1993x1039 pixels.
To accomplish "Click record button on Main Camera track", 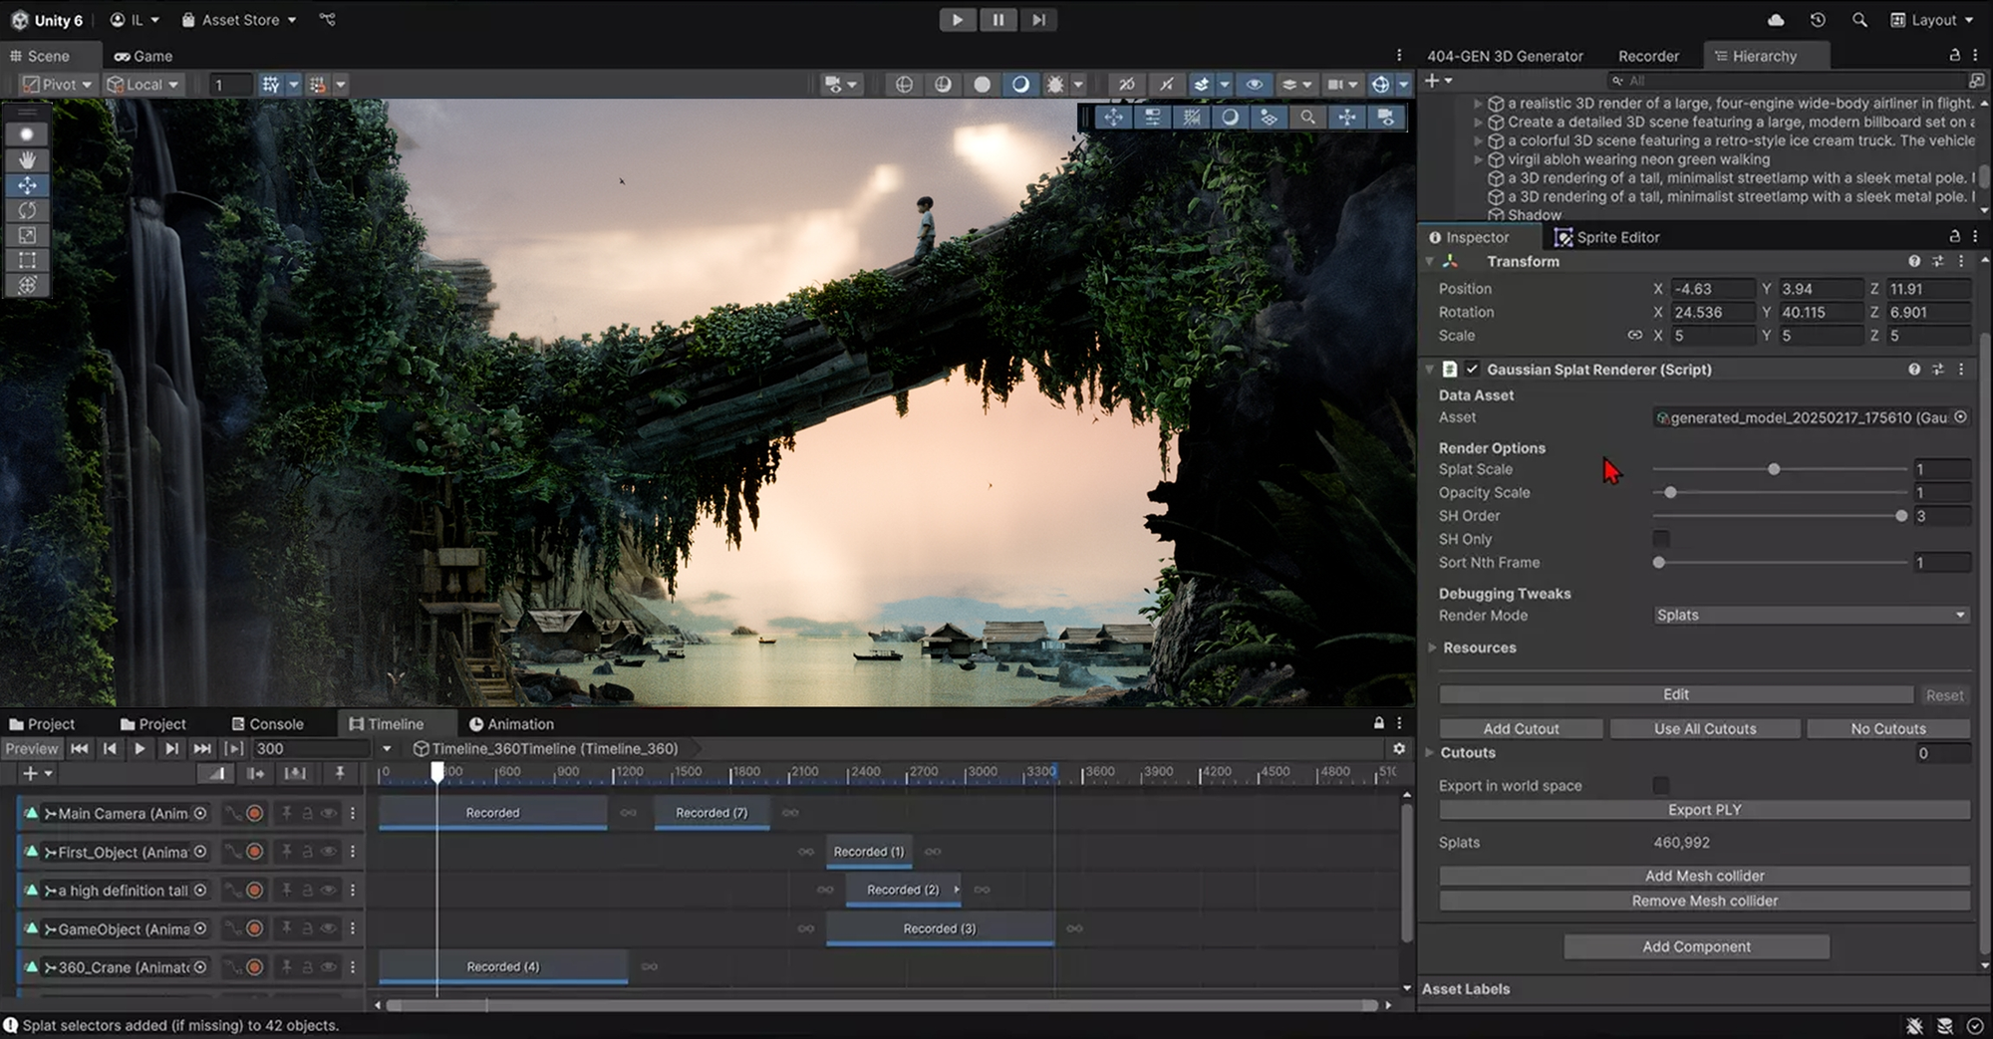I will (255, 814).
